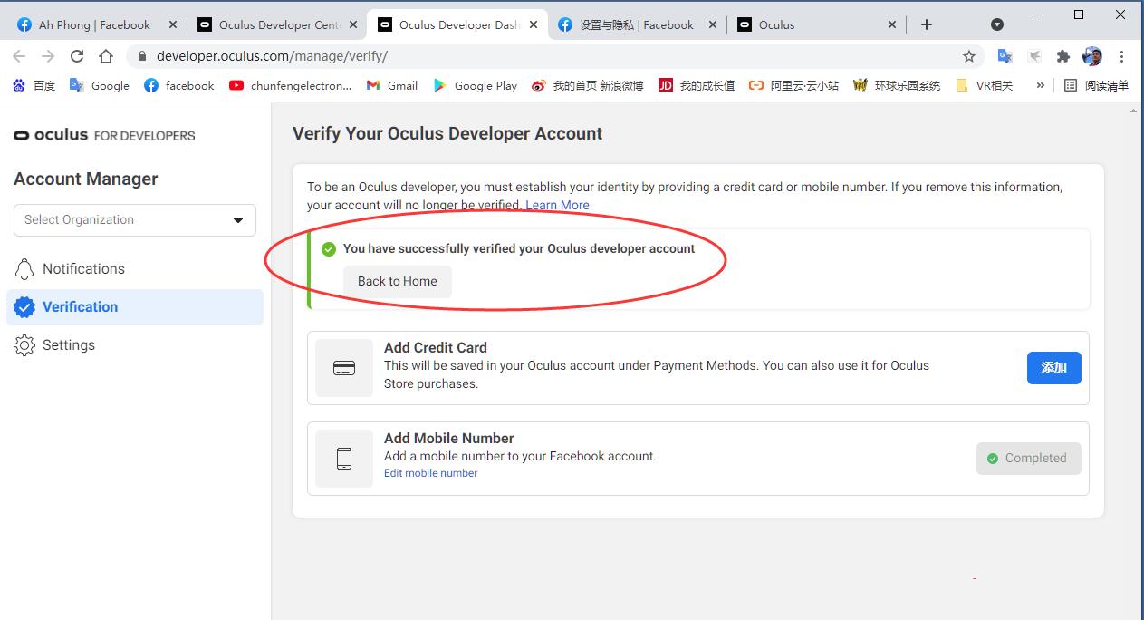Click the site lock icon in address bar
The height and width of the screenshot is (620, 1144).
click(x=140, y=56)
